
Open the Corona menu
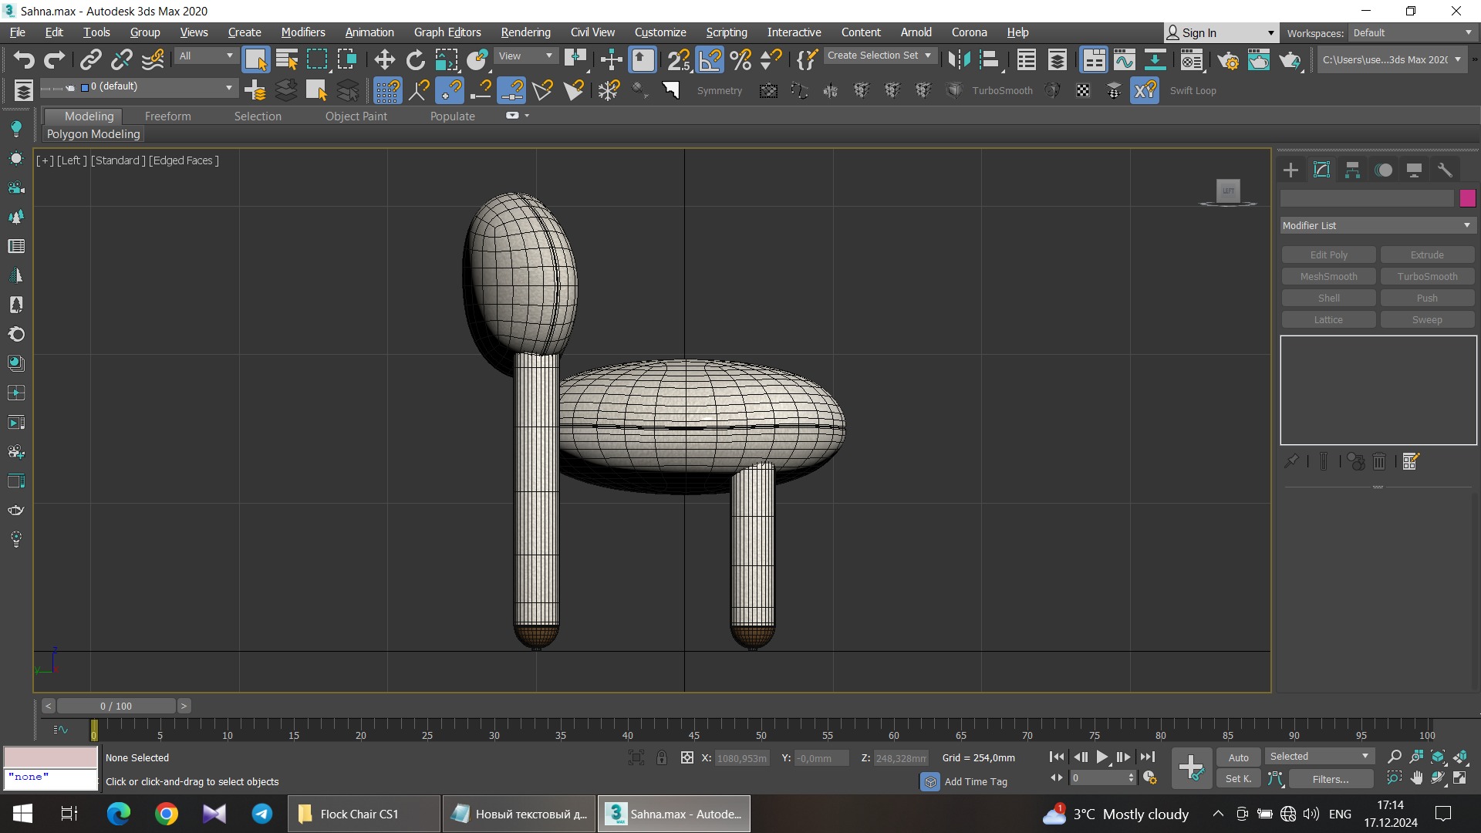coord(969,32)
